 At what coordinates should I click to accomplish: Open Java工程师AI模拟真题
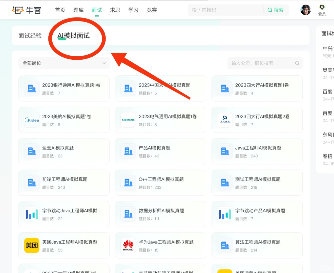257,151
